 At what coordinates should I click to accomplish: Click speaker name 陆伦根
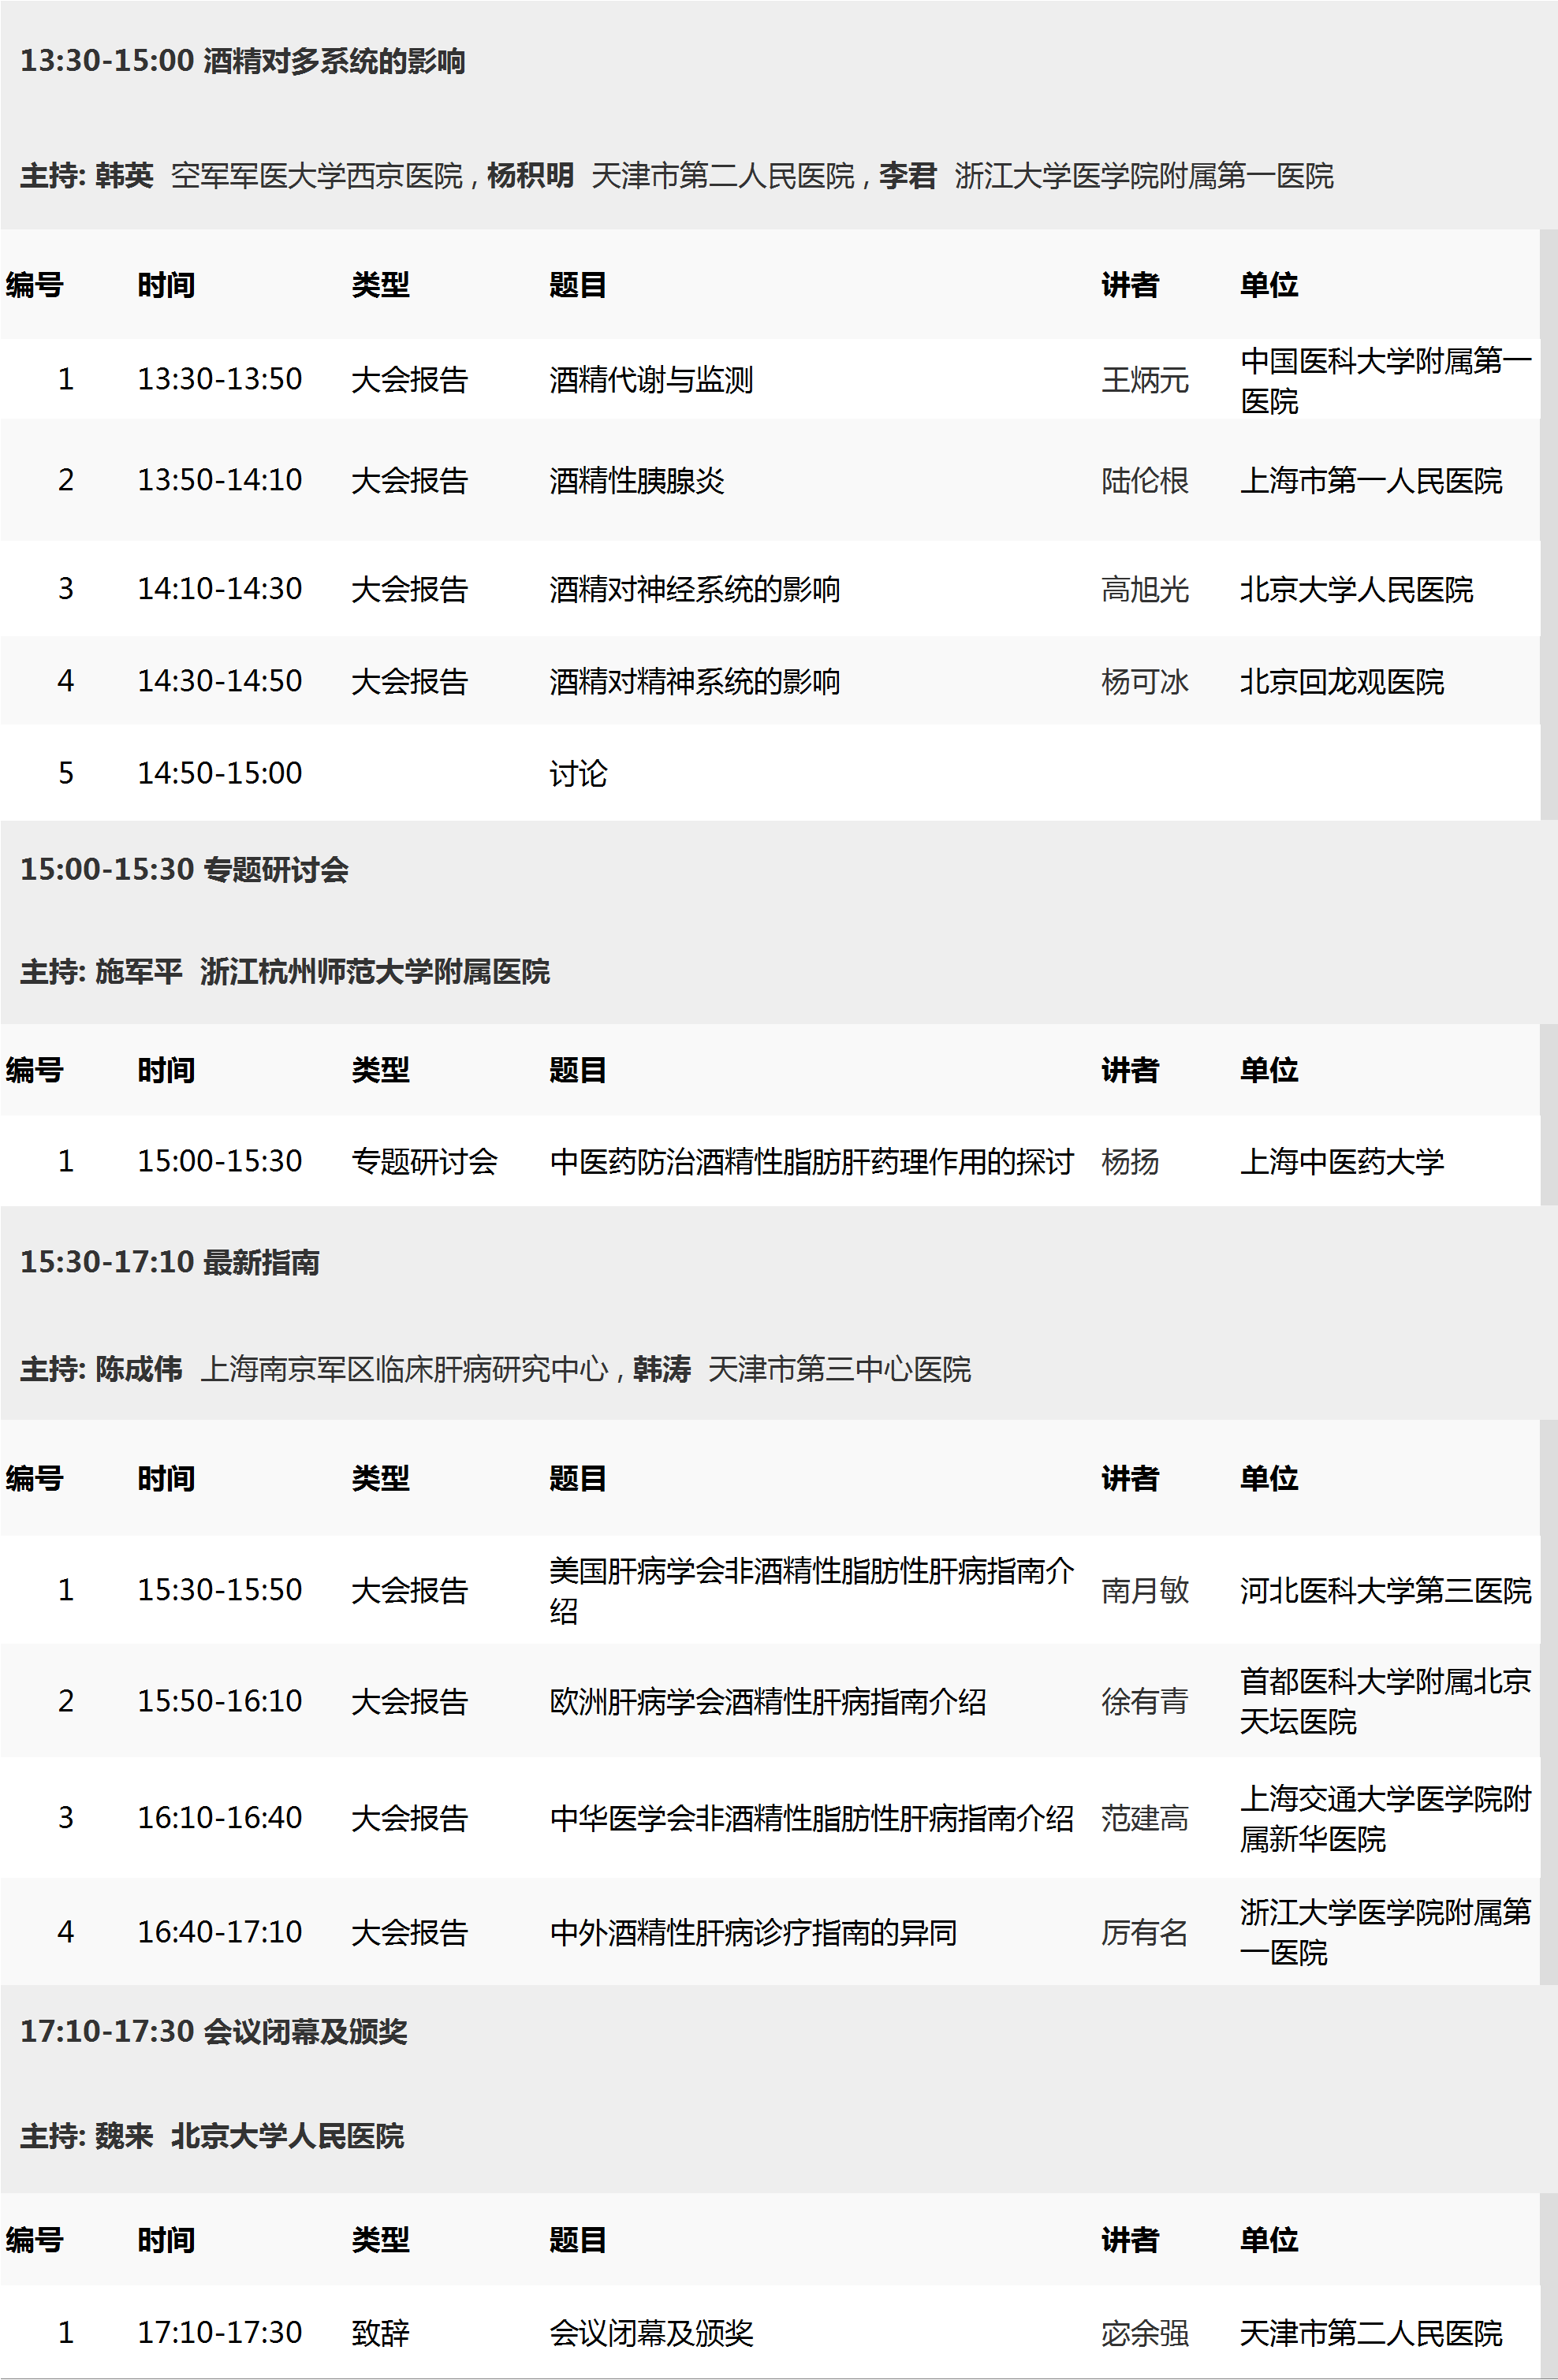[x=1145, y=481]
